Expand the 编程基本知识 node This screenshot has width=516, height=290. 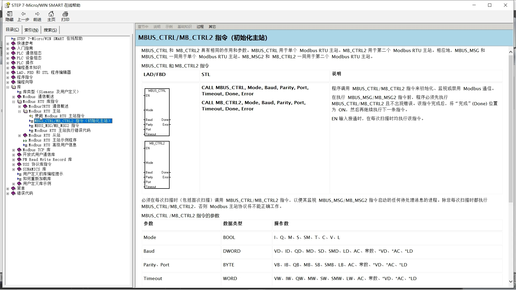coord(8,68)
